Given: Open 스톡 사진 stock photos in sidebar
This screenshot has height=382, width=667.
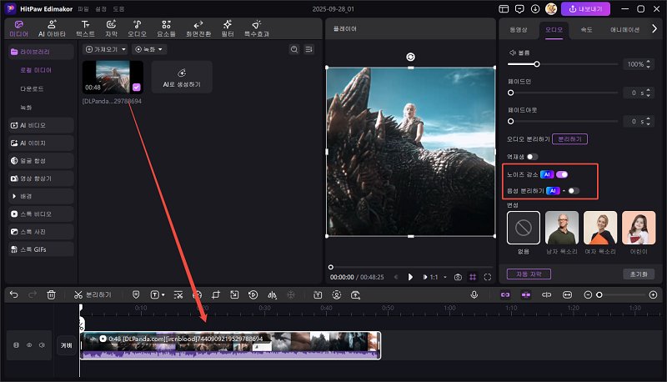Looking at the screenshot, I should pyautogui.click(x=41, y=231).
